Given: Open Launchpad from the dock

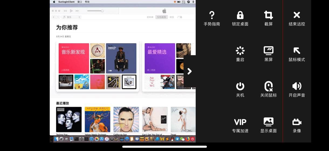Looking at the screenshot, I should (61, 139).
